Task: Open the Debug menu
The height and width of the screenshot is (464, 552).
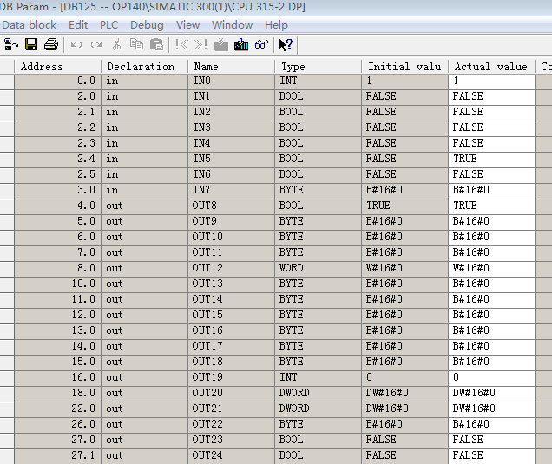Action: tap(147, 25)
